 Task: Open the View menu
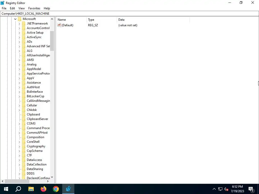click(x=21, y=8)
